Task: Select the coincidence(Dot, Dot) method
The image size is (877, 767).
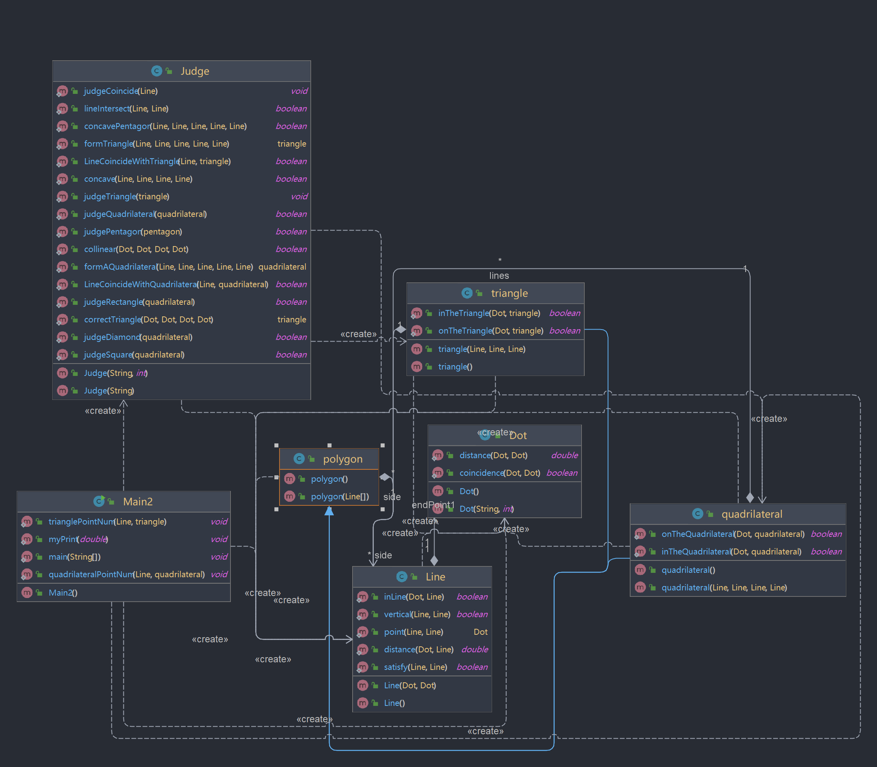Action: [499, 473]
